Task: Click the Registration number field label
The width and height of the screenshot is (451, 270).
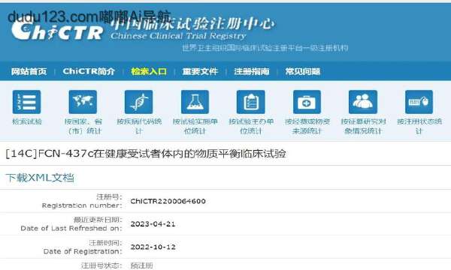Action: coord(82,205)
